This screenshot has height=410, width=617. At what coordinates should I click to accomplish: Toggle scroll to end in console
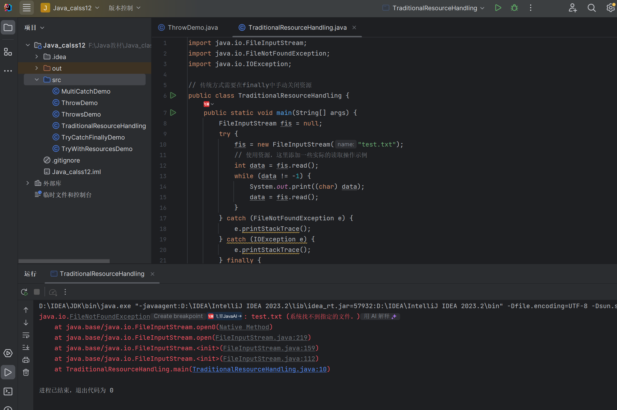tap(26, 347)
